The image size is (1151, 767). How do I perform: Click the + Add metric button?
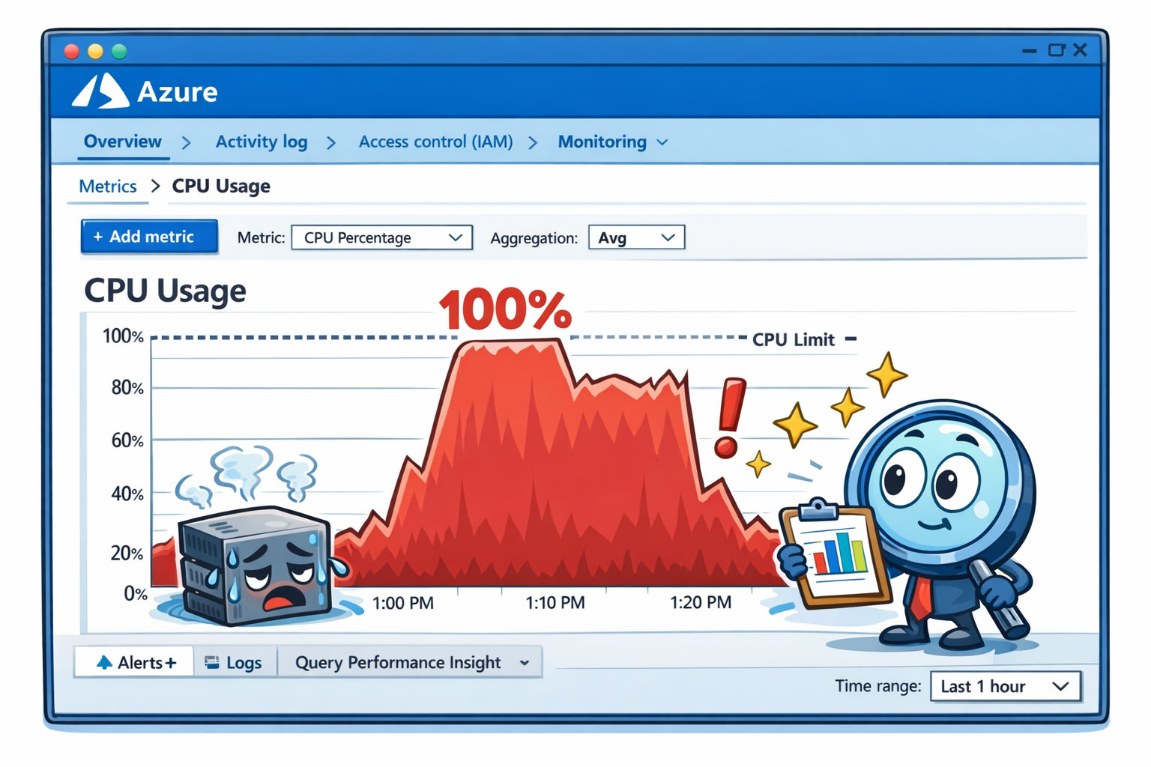click(149, 237)
